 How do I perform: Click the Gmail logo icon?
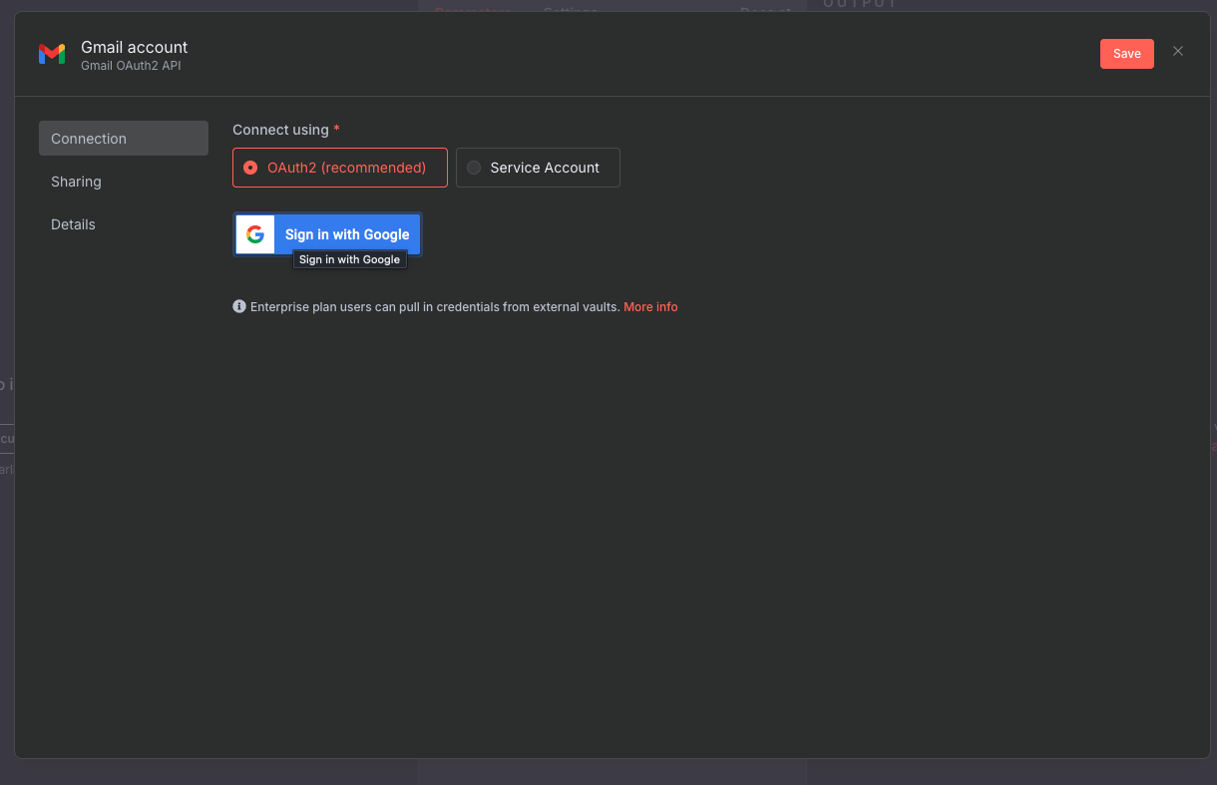(x=52, y=54)
